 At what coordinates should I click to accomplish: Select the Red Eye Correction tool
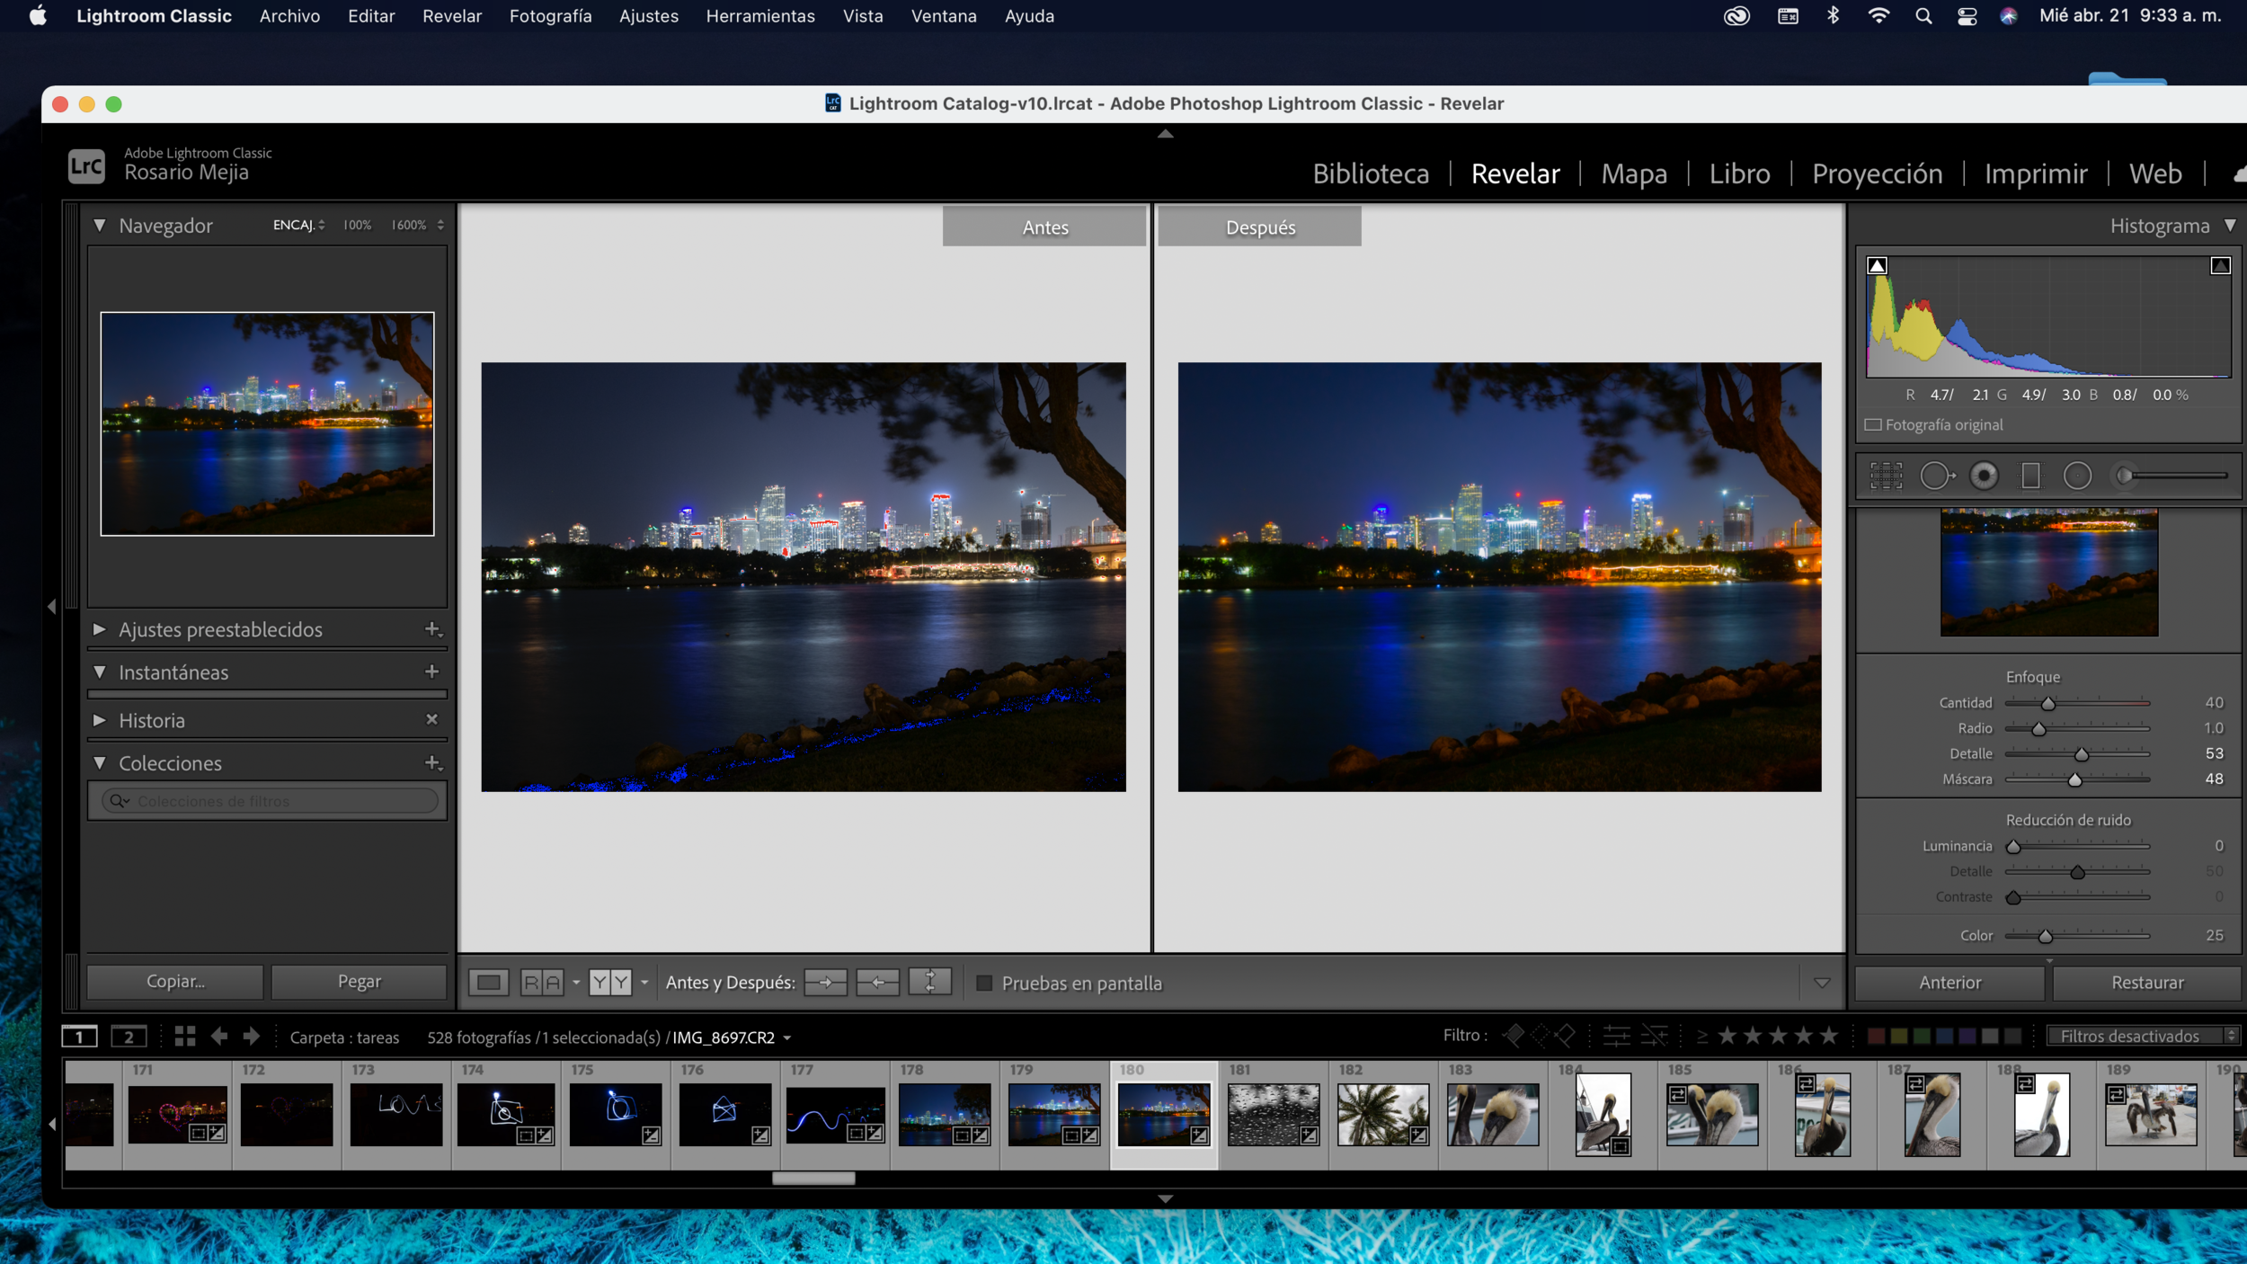(x=1984, y=475)
